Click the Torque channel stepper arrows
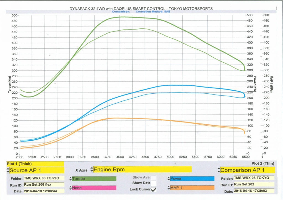 pos(70,179)
